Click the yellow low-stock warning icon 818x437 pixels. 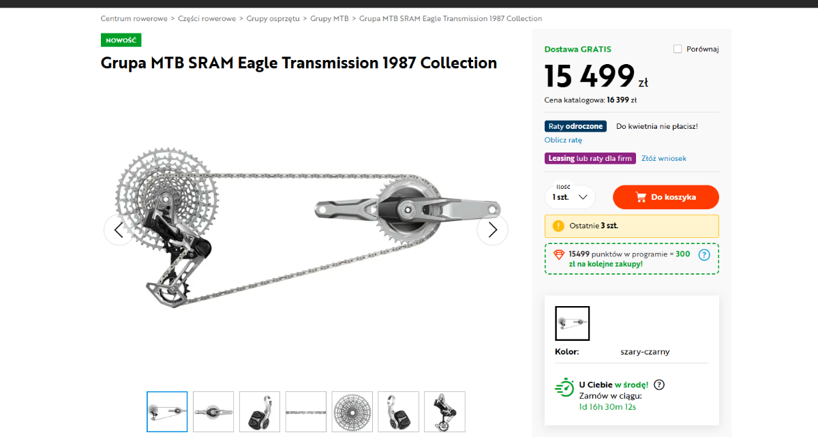coord(558,226)
